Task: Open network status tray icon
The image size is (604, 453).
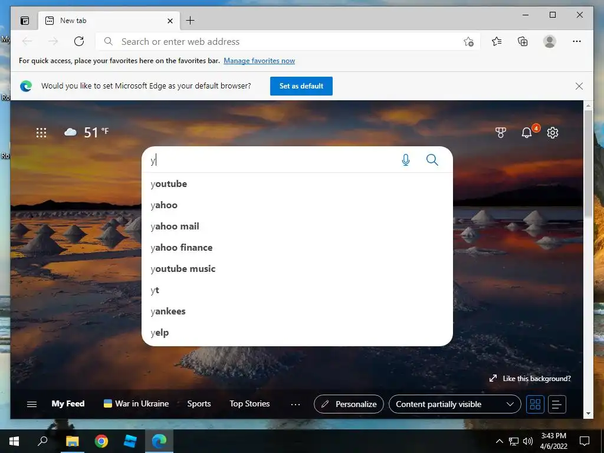Action: (x=514, y=441)
